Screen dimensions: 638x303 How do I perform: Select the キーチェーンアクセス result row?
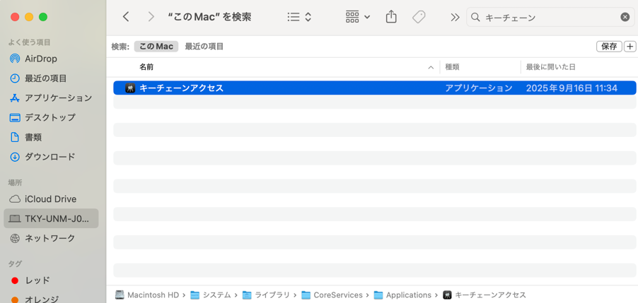(x=374, y=88)
